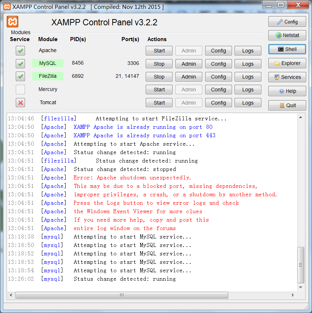Open the FileZilla Admin interface

tap(189, 77)
